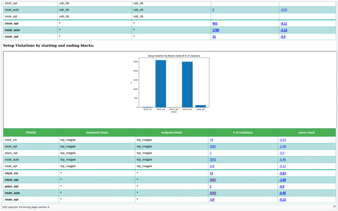Image resolution: width=338 pixels, height=211 pixels.
Task: Click -1.09 worst slack in top_magpie row
Action: [283, 146]
